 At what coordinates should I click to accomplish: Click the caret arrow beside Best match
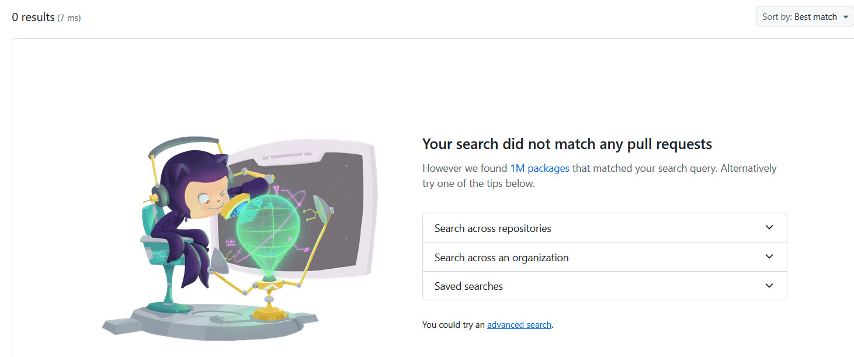[x=845, y=17]
